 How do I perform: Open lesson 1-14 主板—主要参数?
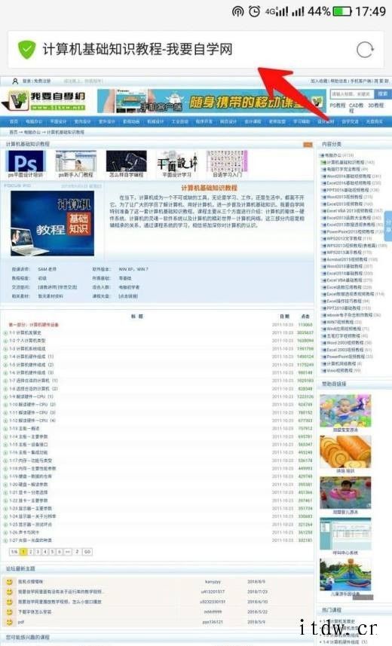(x=29, y=436)
